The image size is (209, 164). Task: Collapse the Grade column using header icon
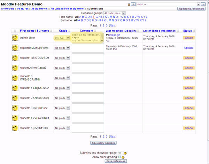click(69, 31)
